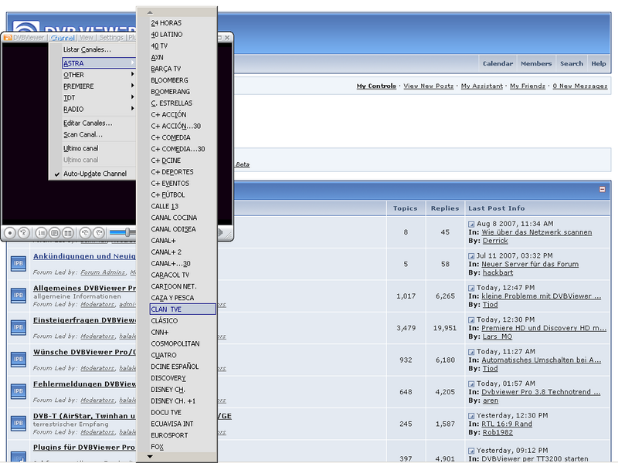Click the IPB icon beside Ankündigungen forum
Image resolution: width=618 pixels, height=463 pixels.
tap(19, 263)
